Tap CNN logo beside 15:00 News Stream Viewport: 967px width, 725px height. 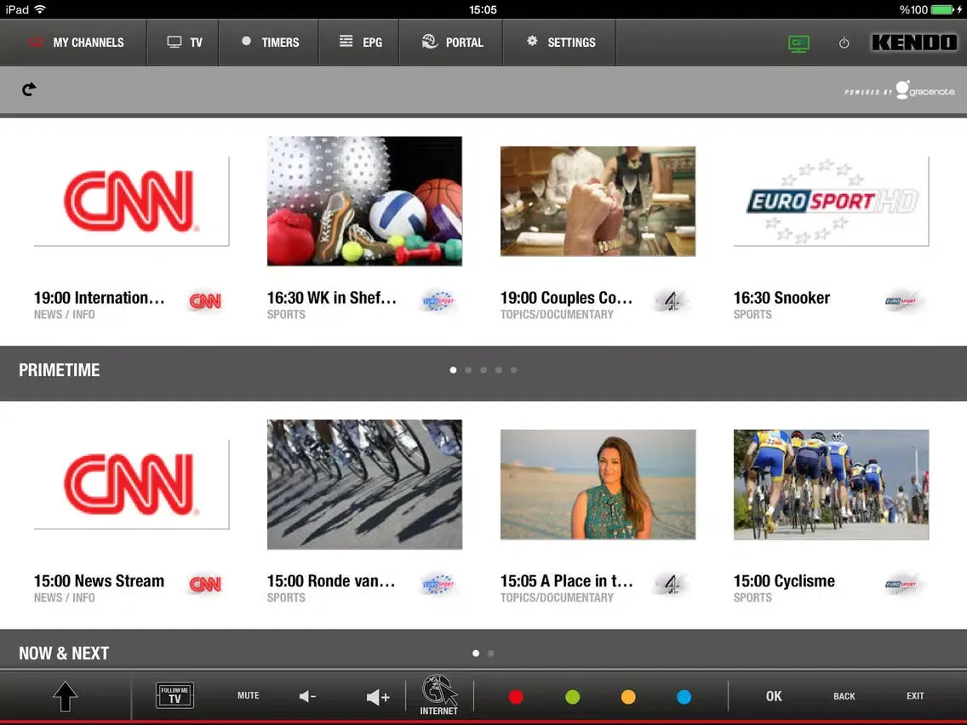tap(205, 584)
